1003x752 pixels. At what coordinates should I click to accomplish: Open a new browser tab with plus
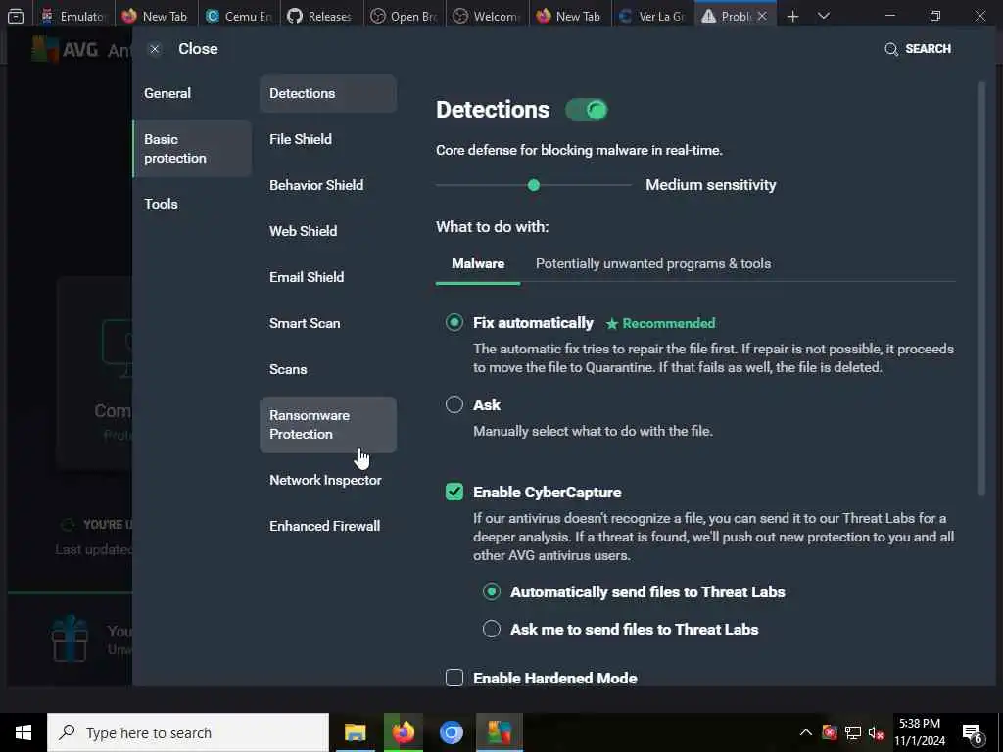click(793, 16)
